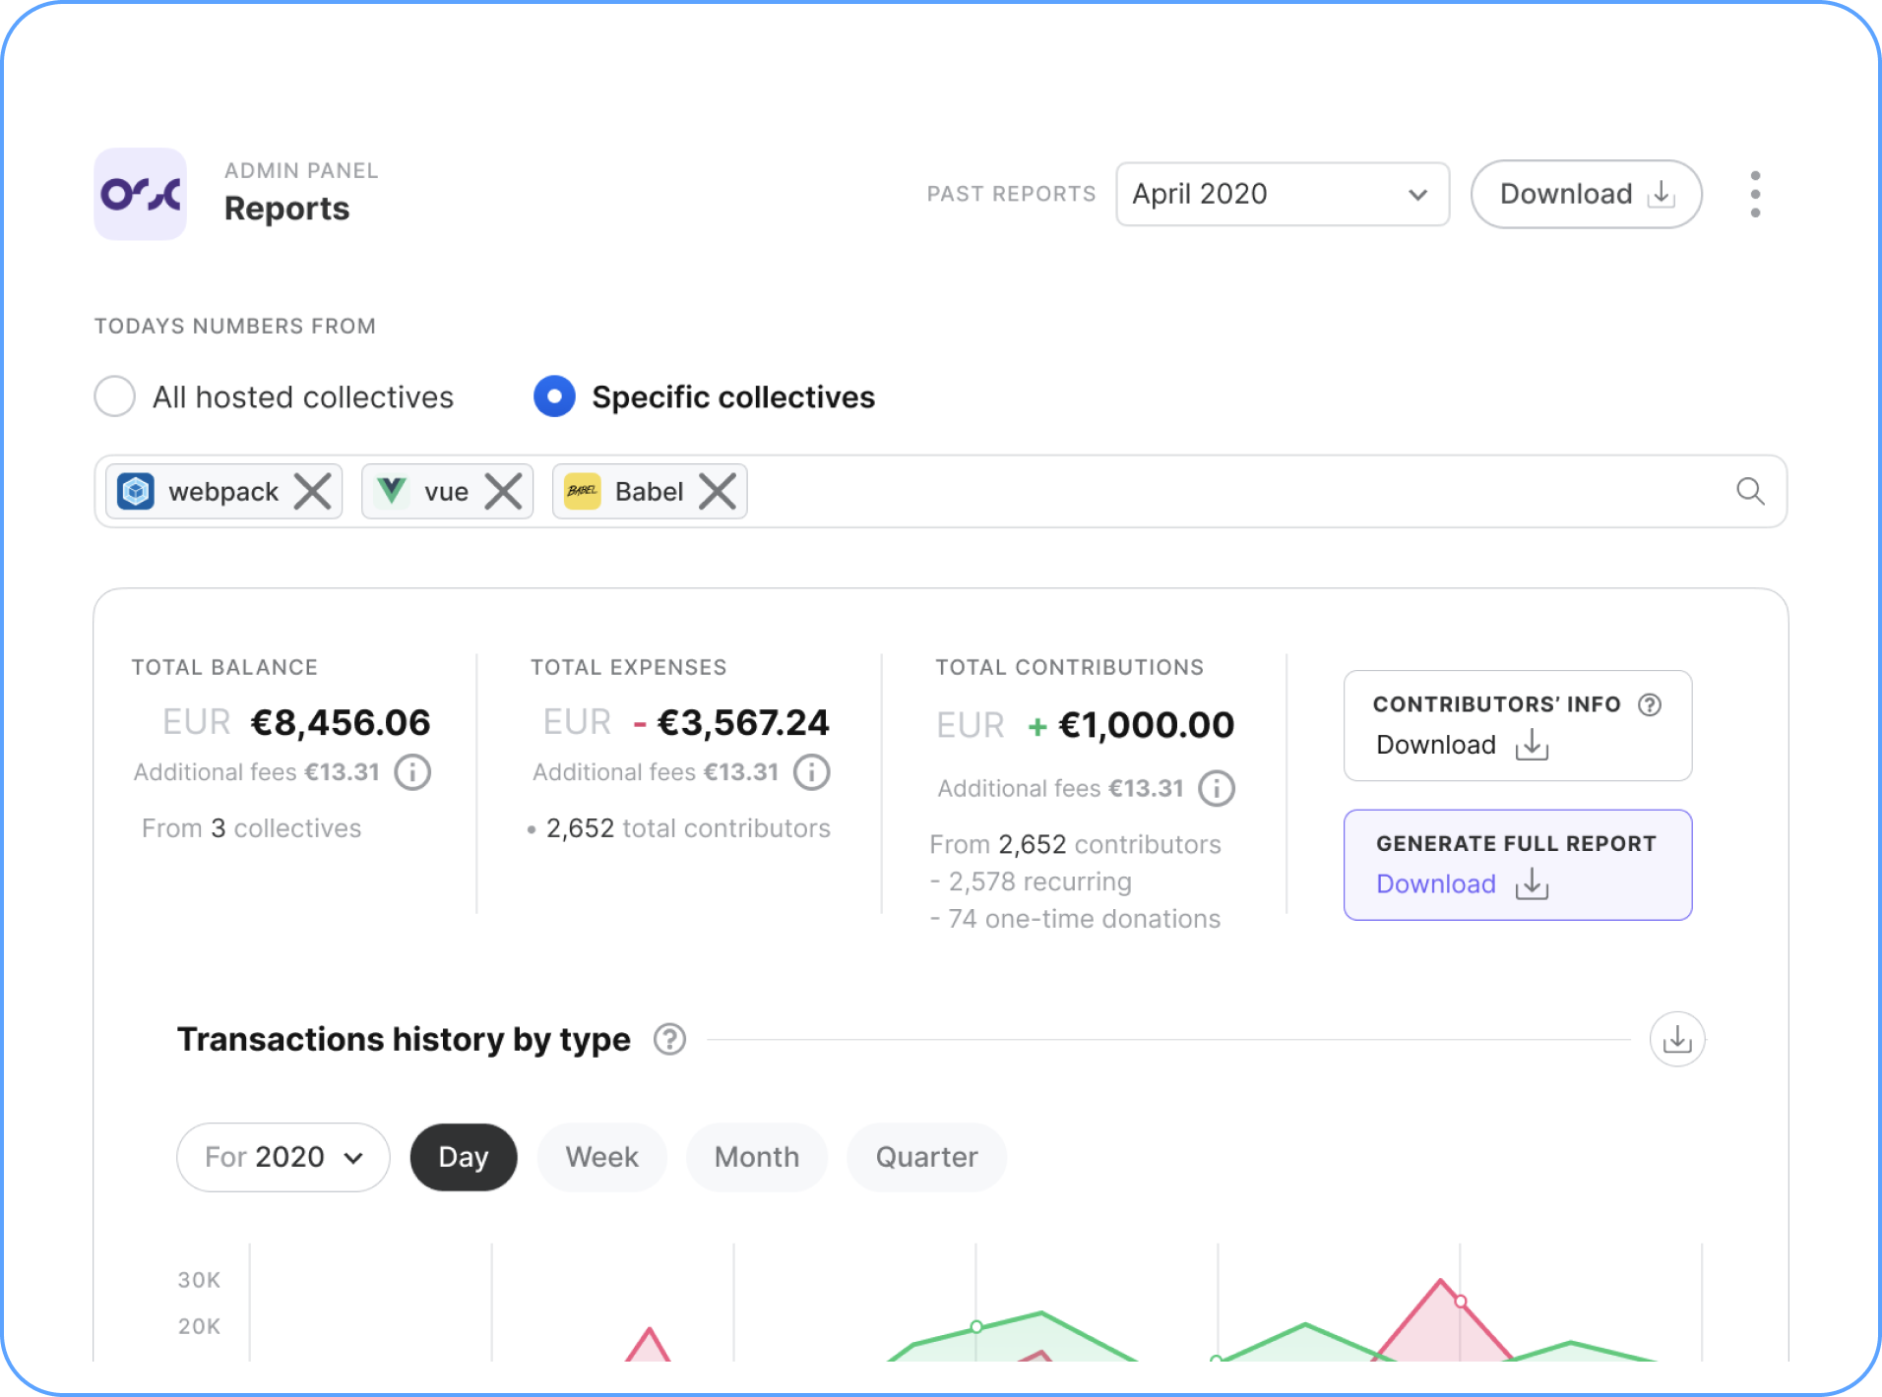1882x1397 pixels.
Task: Click the Admin Panel logo
Action: [140, 194]
